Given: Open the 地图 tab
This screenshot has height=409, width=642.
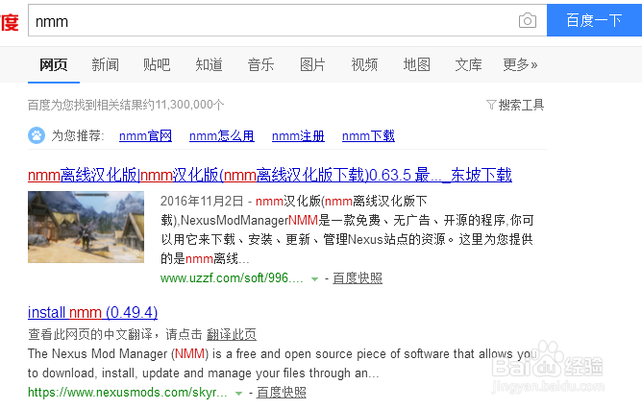Looking at the screenshot, I should 416,64.
